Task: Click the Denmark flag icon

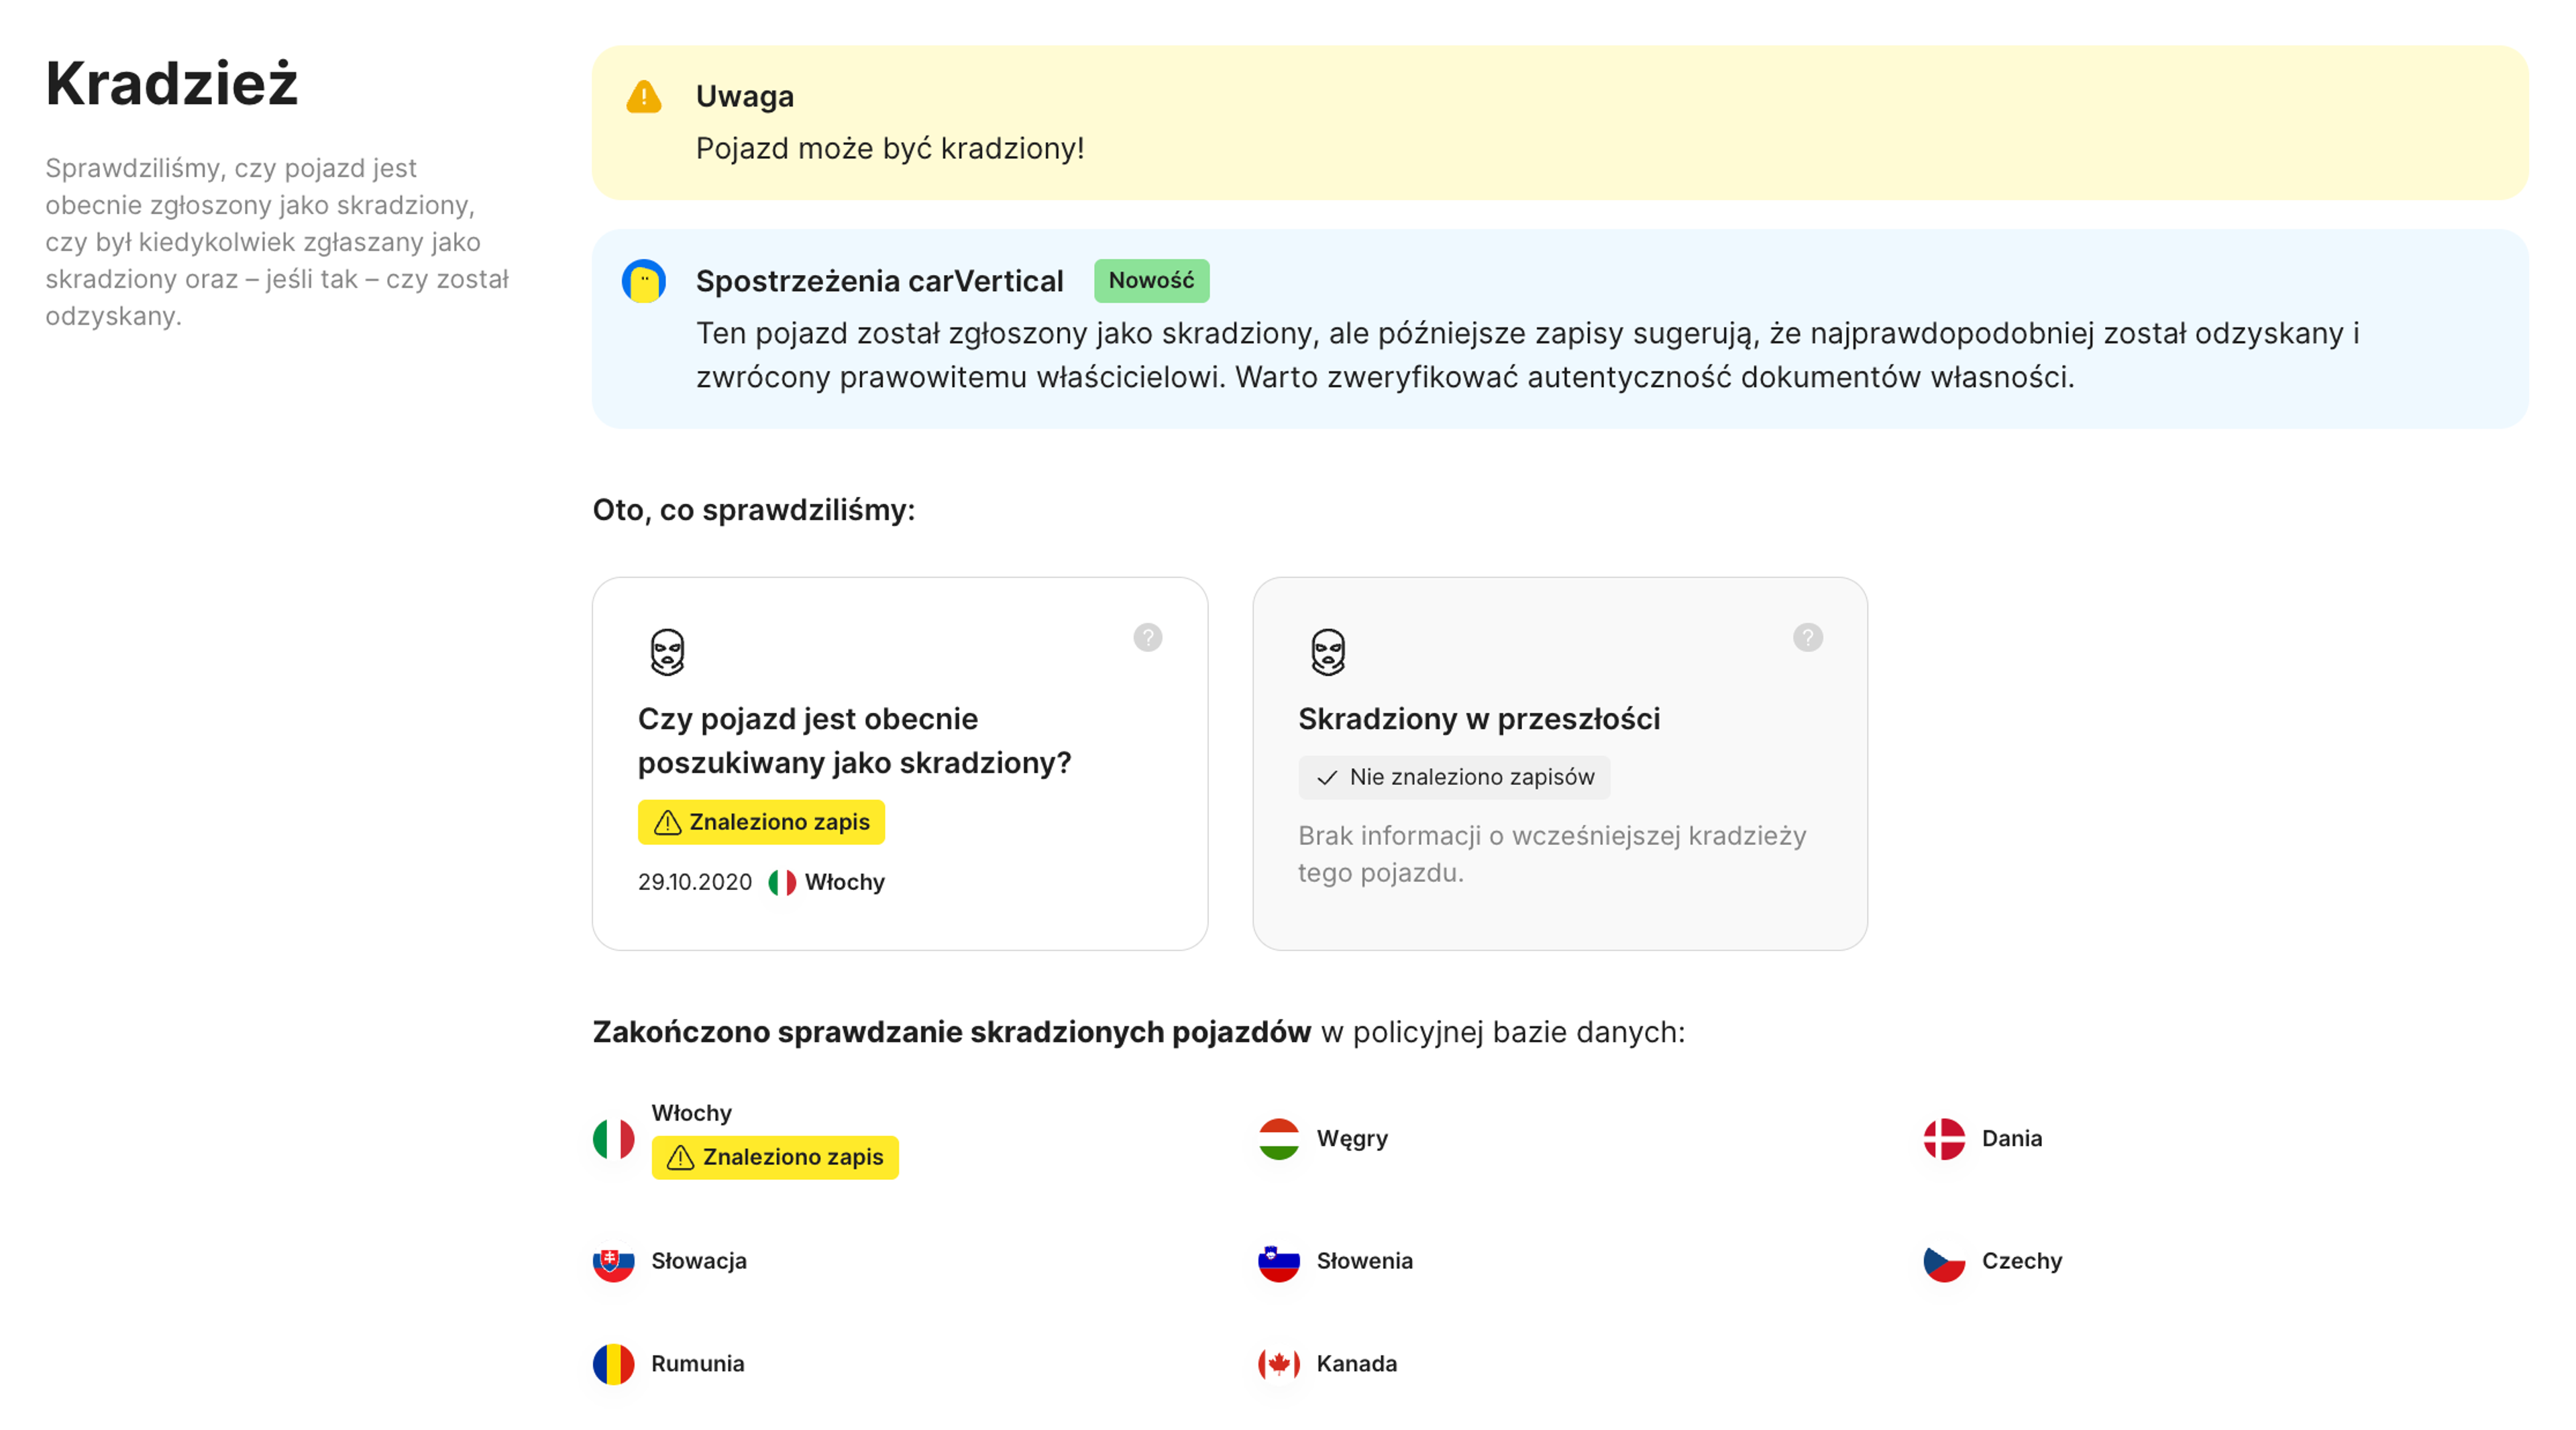Action: point(1943,1138)
